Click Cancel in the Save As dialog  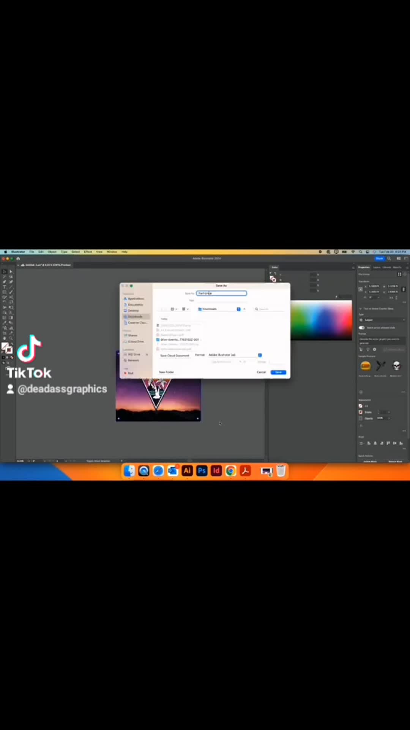coord(261,372)
